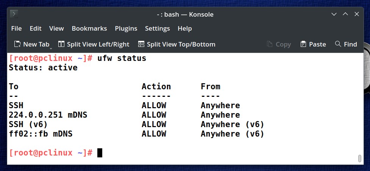Open the Plugins menu

126,28
